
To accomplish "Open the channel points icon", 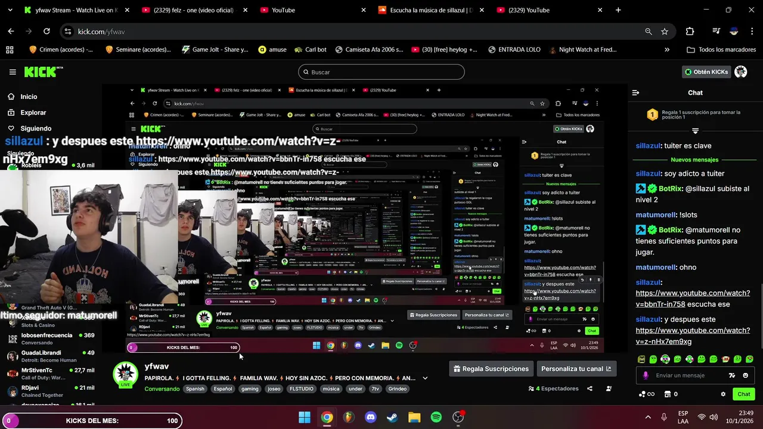I will pos(647,394).
